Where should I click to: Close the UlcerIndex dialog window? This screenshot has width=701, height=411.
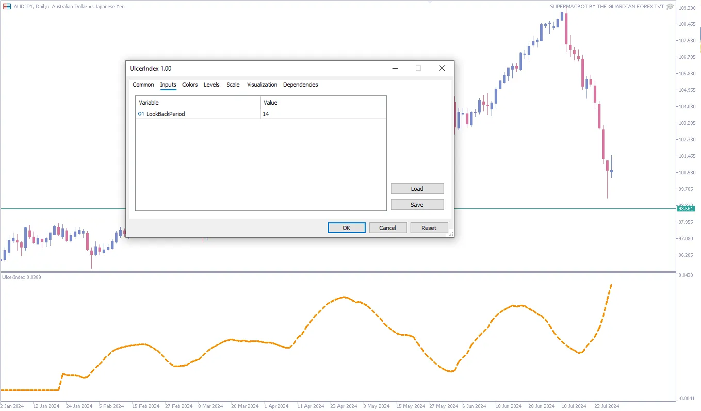(442, 68)
